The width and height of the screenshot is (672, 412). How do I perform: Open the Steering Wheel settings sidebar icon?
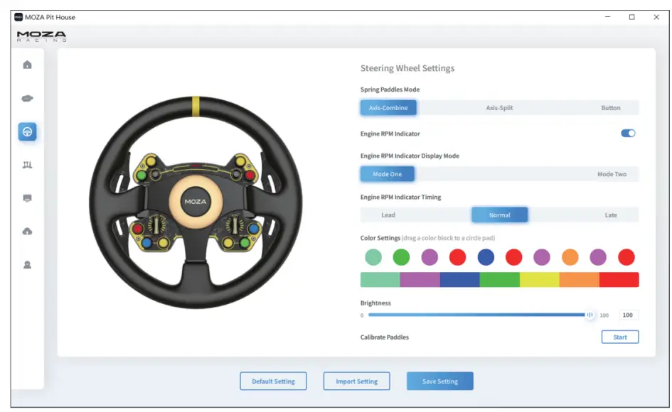coord(28,131)
